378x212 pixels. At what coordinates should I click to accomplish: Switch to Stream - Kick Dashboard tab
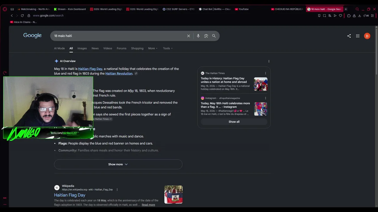(70, 9)
